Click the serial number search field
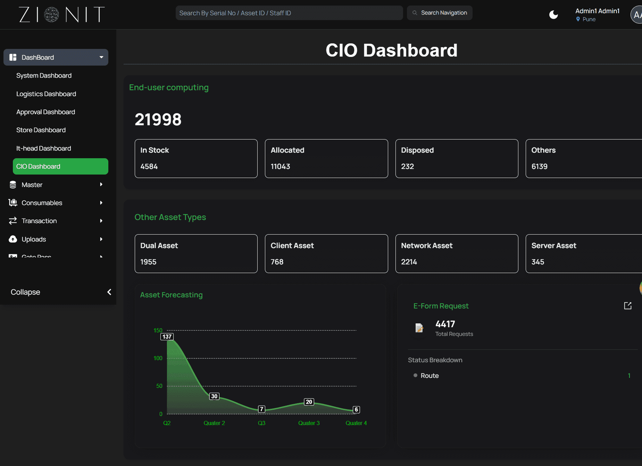 coord(289,13)
